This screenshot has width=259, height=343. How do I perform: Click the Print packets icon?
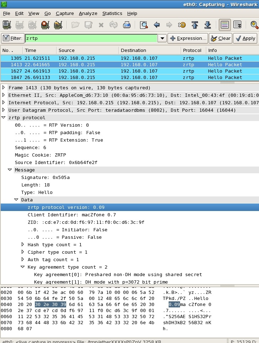[x=127, y=25]
